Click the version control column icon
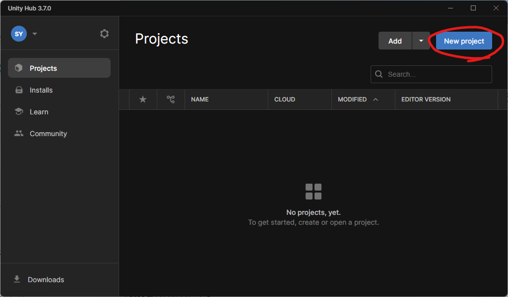Viewport: 508px width, 297px height. (171, 99)
